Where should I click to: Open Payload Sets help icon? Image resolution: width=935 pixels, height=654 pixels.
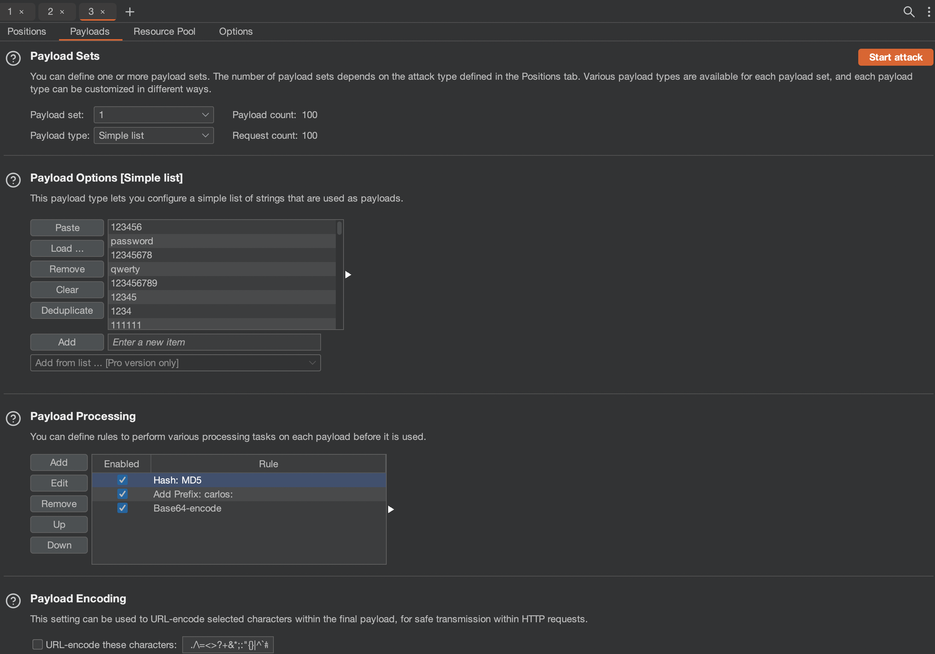click(x=13, y=58)
